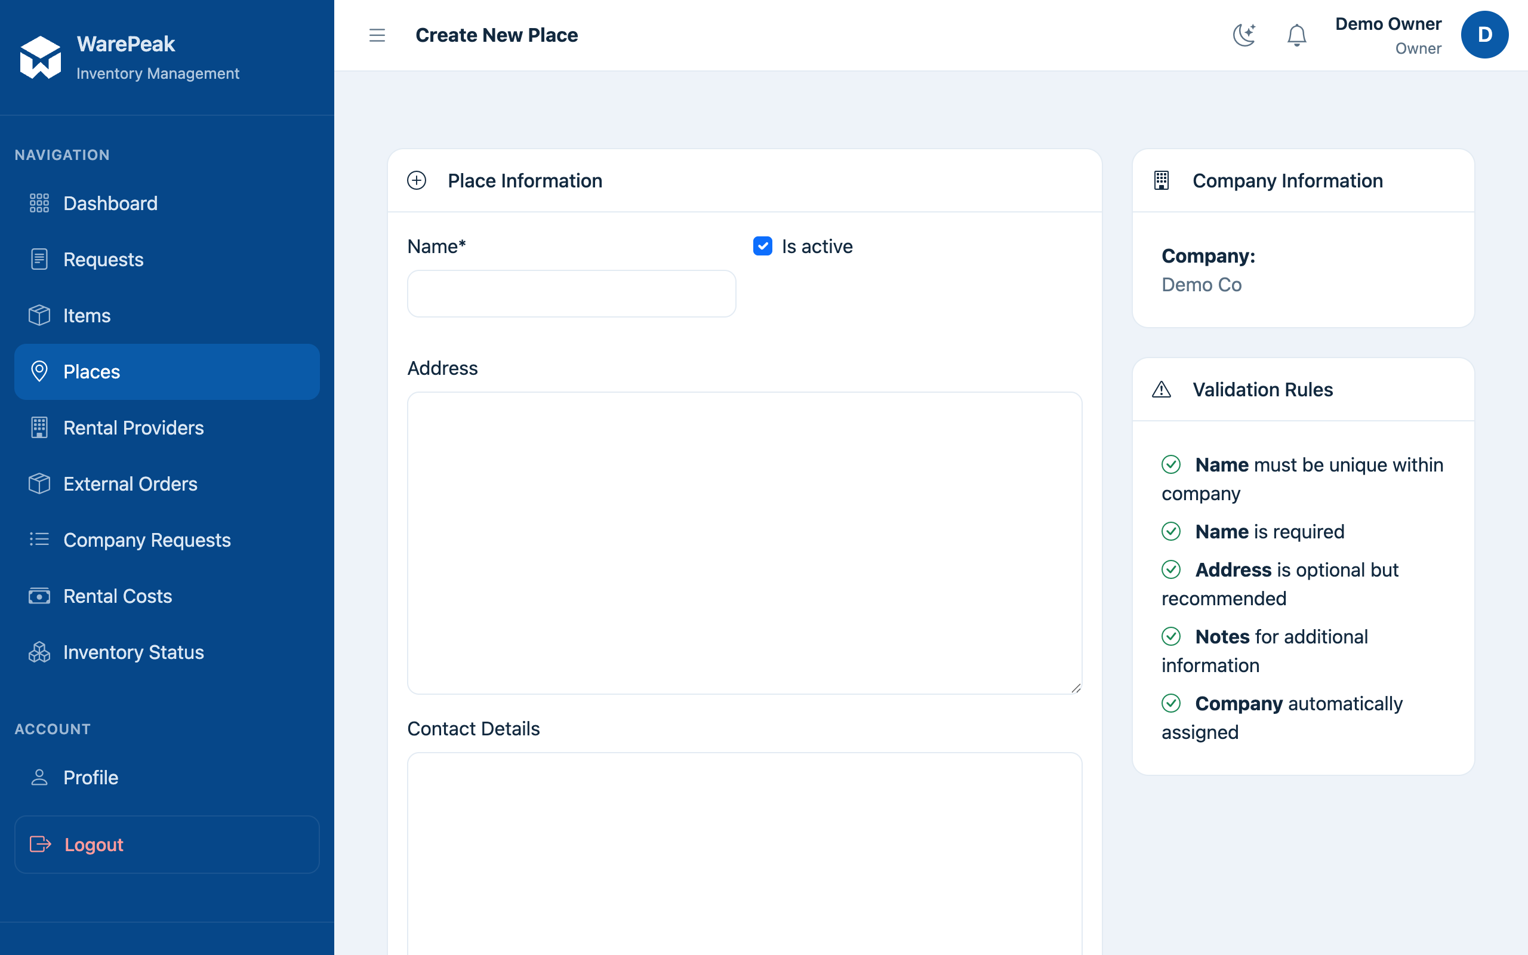Click the Places pin icon
1528x955 pixels.
point(39,371)
